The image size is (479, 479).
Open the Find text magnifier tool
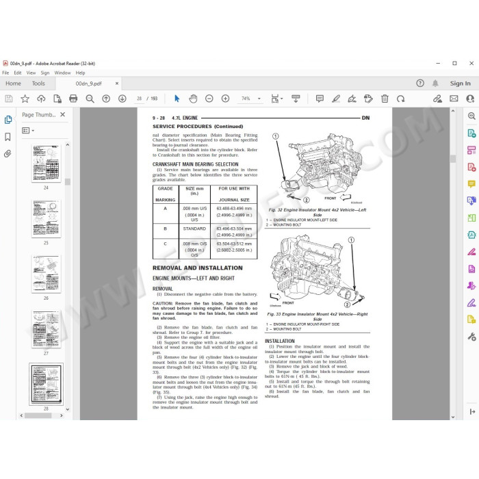coord(90,99)
